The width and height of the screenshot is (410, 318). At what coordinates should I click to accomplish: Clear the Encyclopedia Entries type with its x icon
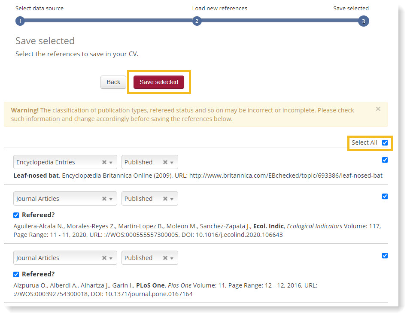104,162
